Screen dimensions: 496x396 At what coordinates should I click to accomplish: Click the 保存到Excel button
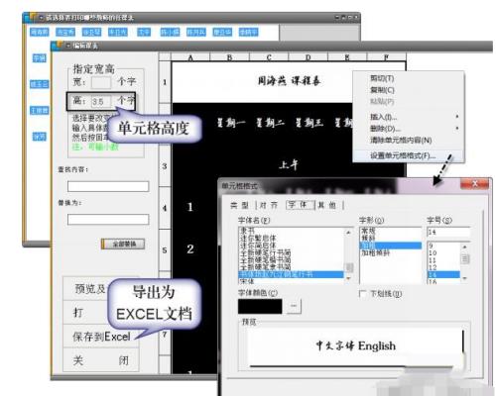tap(101, 337)
